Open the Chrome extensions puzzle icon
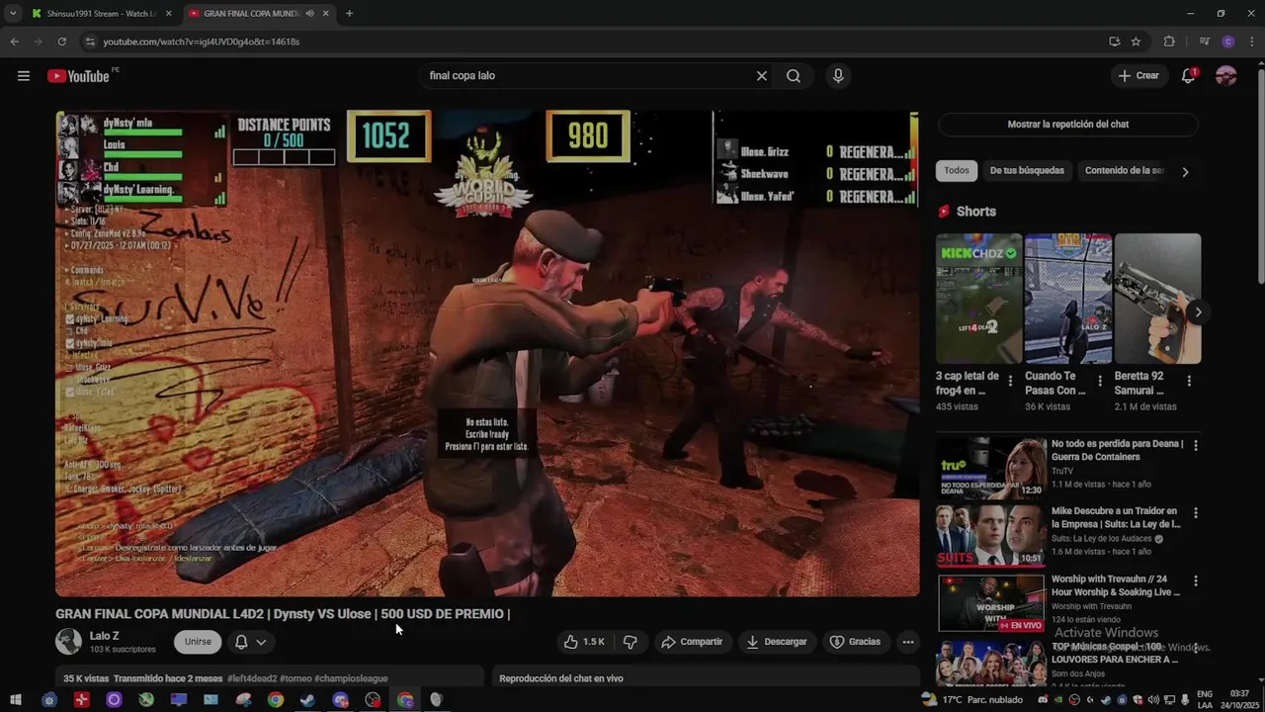Viewport: 1265px width, 712px height. pos(1169,42)
